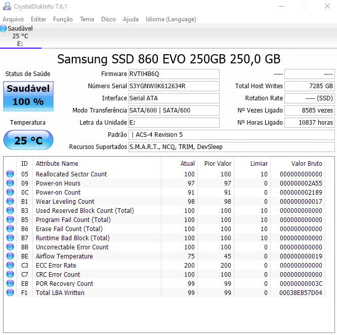Viewport: 337px width, 335px height.
Task: Open the Ajuda menu
Action: (131, 19)
